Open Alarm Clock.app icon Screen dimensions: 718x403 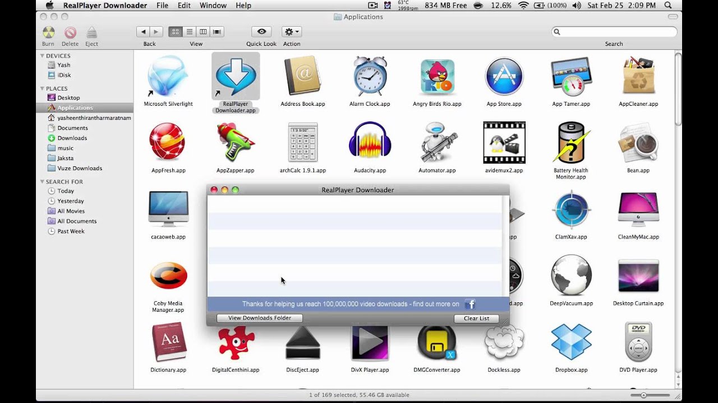click(x=370, y=76)
